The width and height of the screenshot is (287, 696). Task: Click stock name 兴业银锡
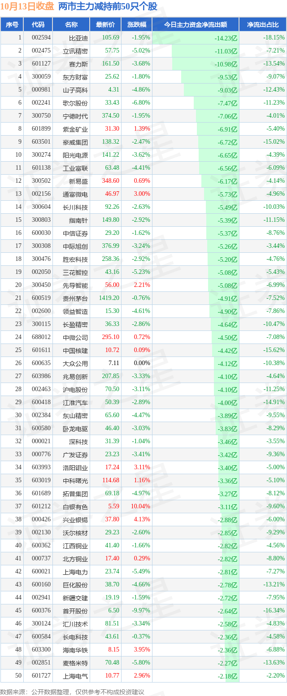[75, 520]
